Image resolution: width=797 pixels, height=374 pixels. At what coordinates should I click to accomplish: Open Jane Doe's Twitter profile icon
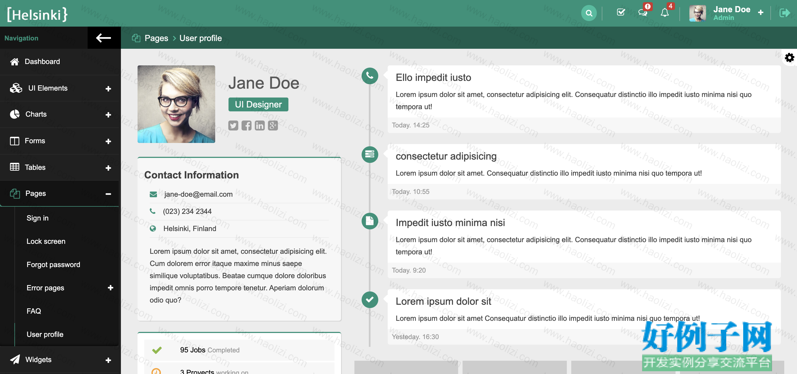(233, 125)
